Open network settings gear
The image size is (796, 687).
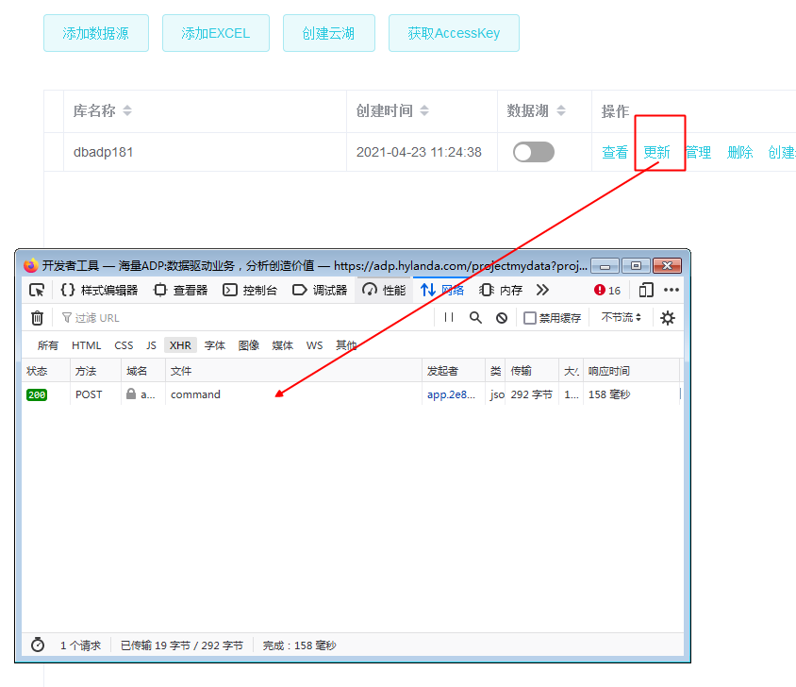(668, 318)
